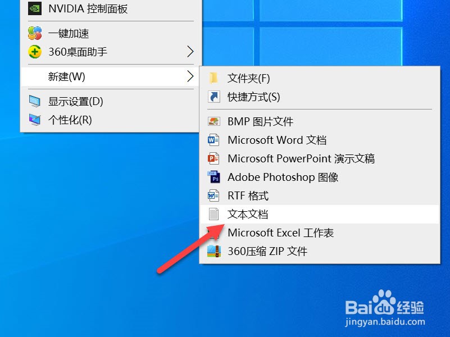Click the 个性化 icon
Viewport: 450px width, 337px height.
tap(35, 120)
